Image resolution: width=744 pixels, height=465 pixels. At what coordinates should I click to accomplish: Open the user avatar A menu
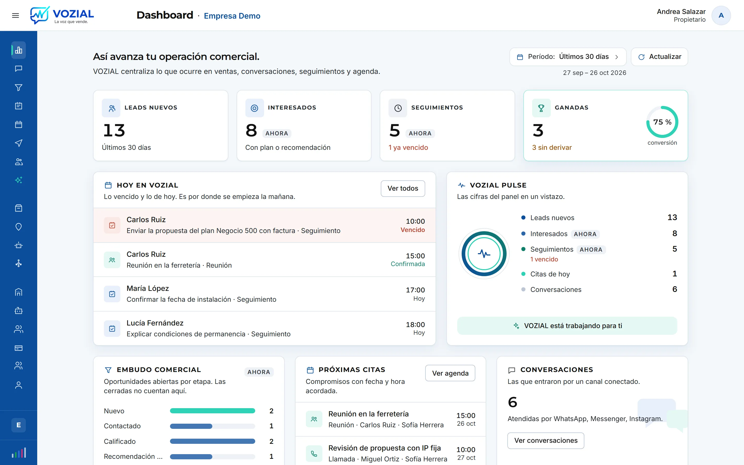[721, 16]
